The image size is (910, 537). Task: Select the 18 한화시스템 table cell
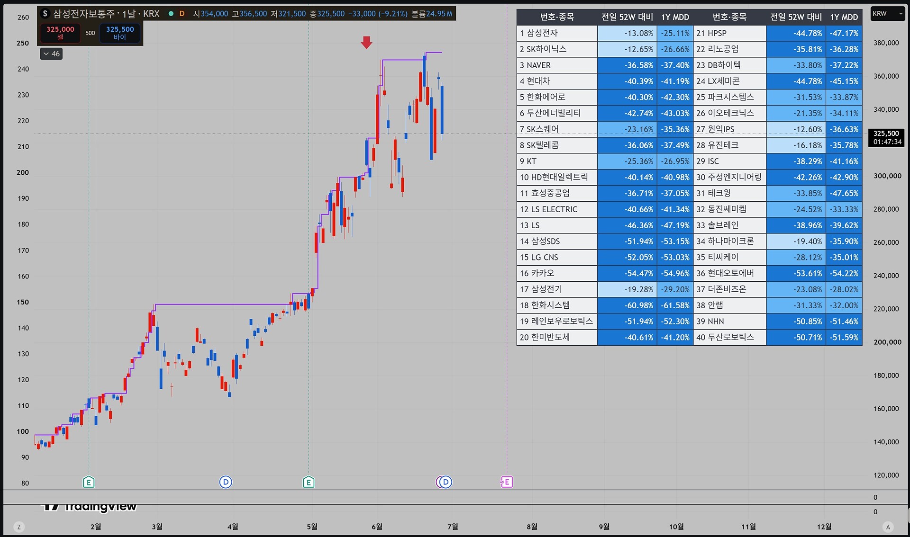point(557,305)
